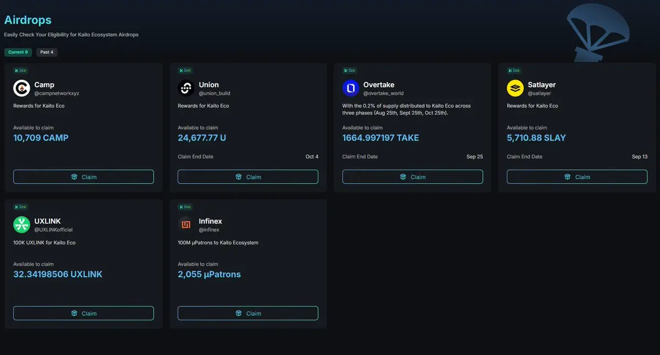Click the Union project logo
This screenshot has width=660, height=355.
point(186,88)
